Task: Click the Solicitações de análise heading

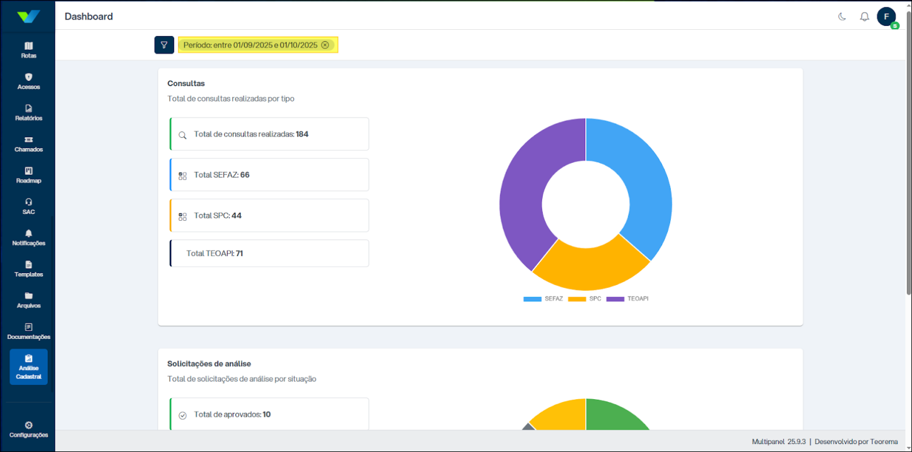Action: [x=209, y=364]
